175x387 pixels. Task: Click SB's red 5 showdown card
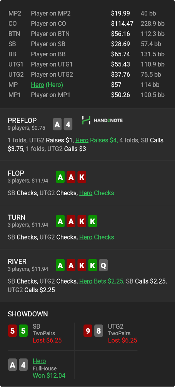[x=12, y=331]
